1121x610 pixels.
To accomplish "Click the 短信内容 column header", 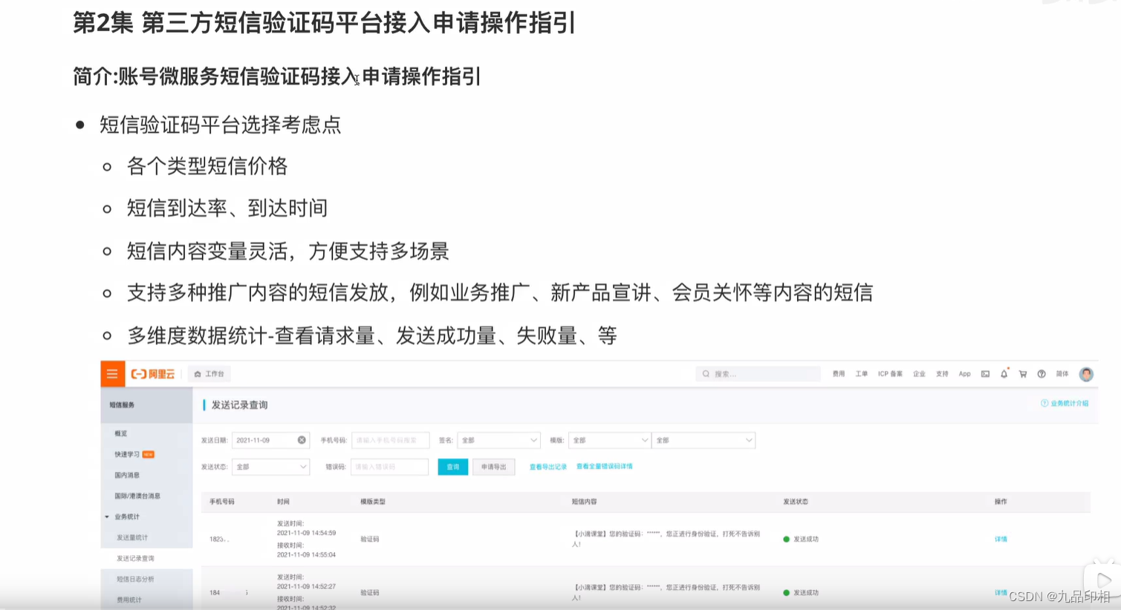I will (584, 502).
